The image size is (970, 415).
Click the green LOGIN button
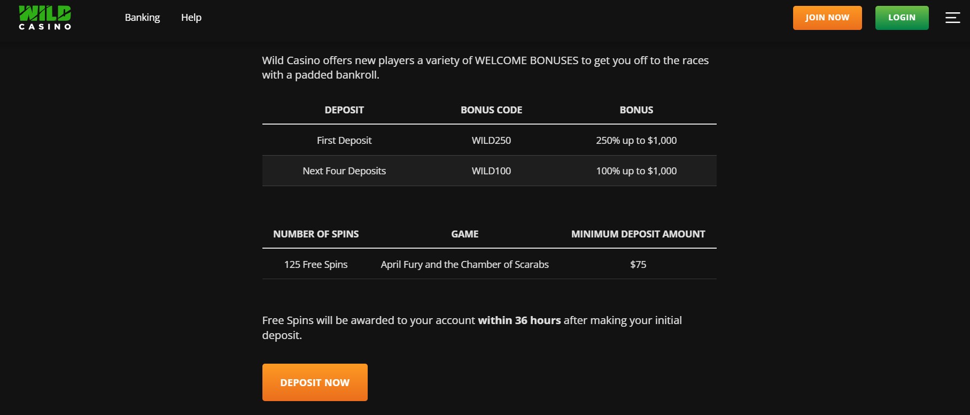902,18
